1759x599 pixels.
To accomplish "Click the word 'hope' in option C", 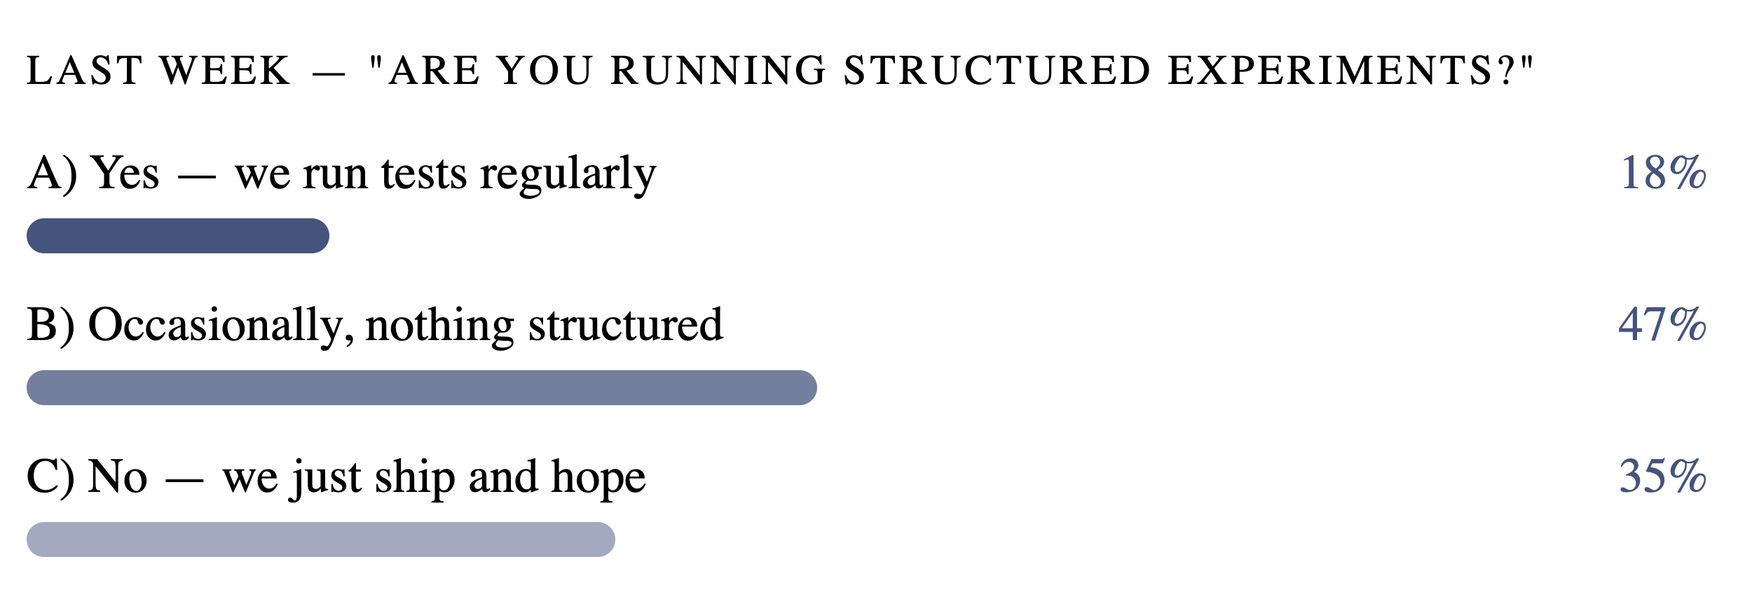I will coord(598,479).
